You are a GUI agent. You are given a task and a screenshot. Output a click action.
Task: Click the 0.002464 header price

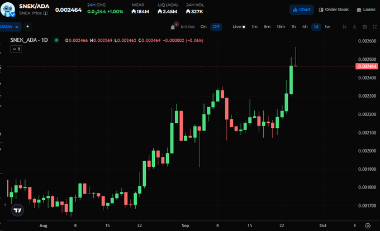tap(68, 10)
